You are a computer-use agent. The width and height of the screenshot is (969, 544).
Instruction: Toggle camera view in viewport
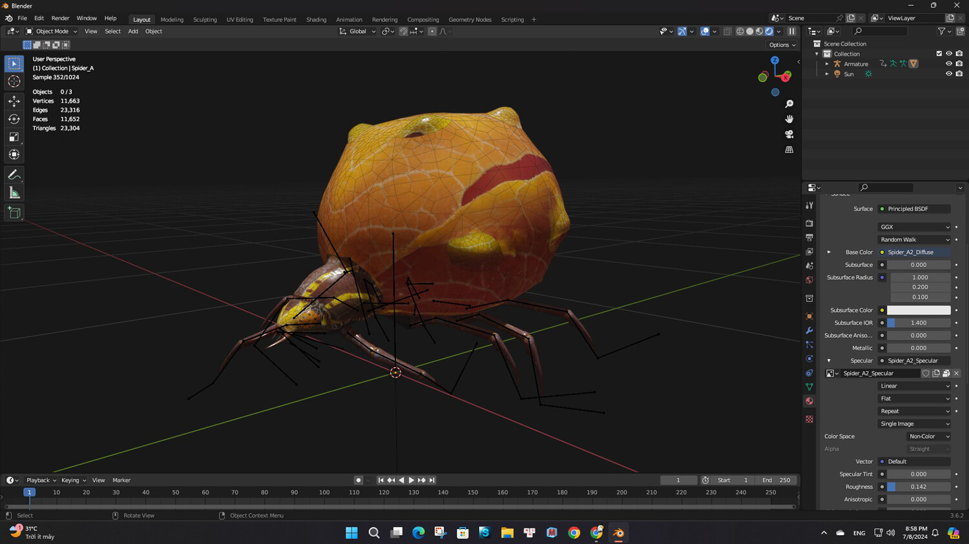point(789,134)
